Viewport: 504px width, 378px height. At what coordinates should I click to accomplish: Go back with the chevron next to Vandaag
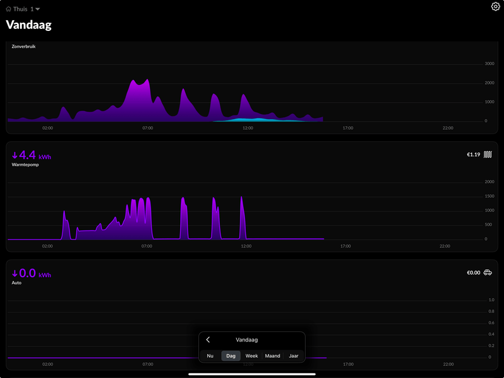pos(208,340)
